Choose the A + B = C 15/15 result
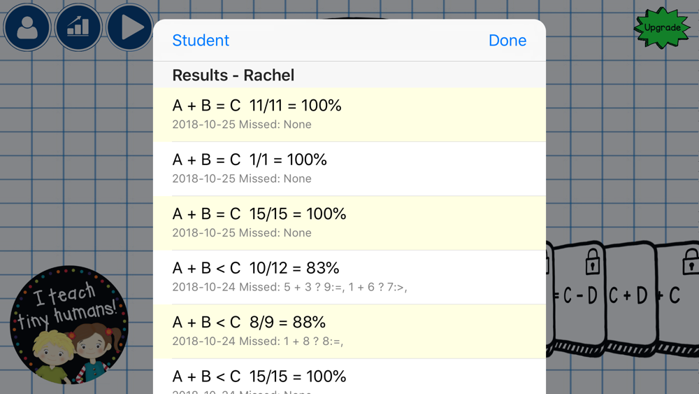This screenshot has height=394, width=699. point(349,223)
